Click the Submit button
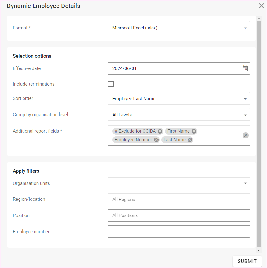 tap(247, 261)
